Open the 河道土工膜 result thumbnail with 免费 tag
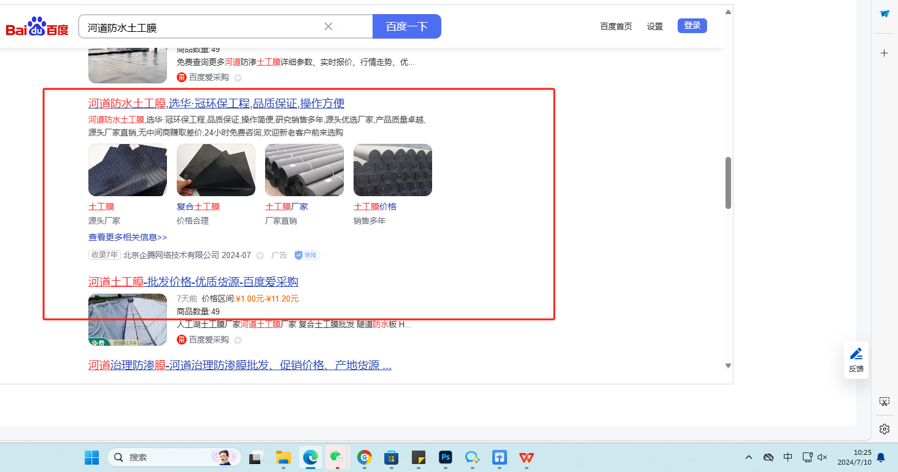This screenshot has height=472, width=898. tap(128, 319)
